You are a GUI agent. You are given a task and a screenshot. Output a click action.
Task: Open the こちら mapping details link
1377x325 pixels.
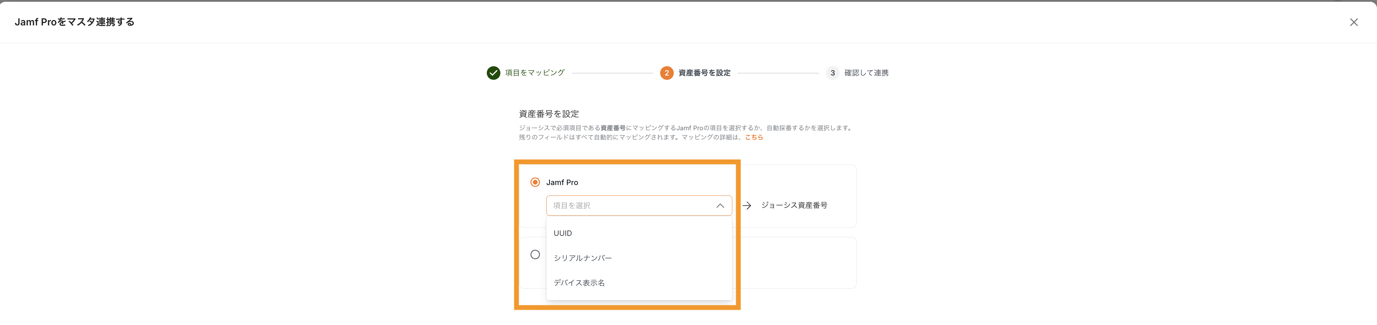tap(754, 137)
